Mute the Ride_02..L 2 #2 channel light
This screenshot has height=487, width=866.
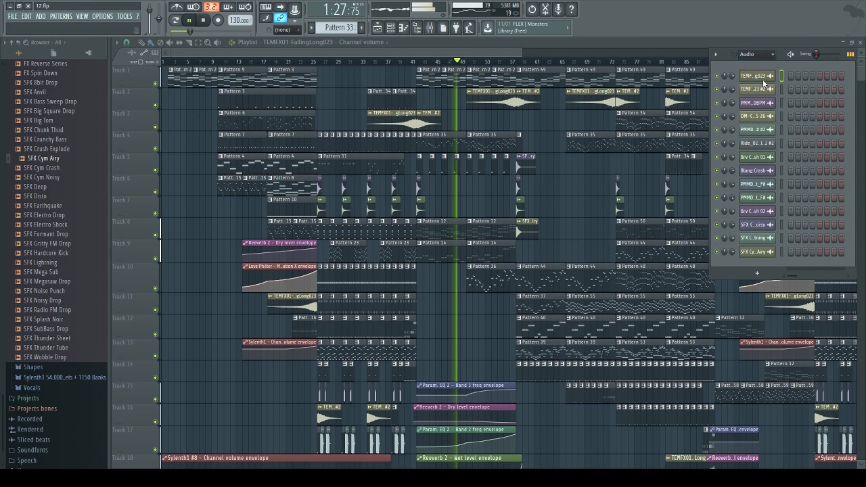point(716,143)
